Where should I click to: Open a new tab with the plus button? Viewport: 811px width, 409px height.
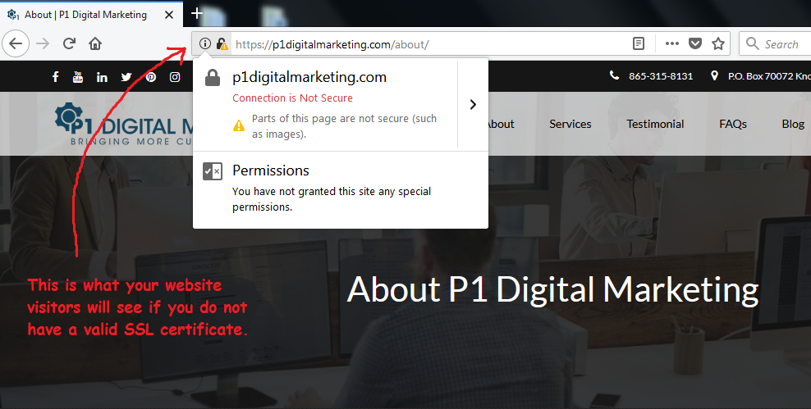[196, 13]
